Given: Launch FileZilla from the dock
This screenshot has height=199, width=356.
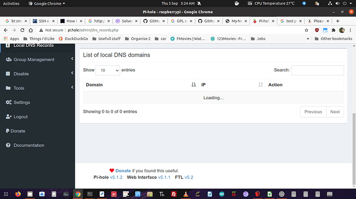Looking at the screenshot, I should click(174, 194).
